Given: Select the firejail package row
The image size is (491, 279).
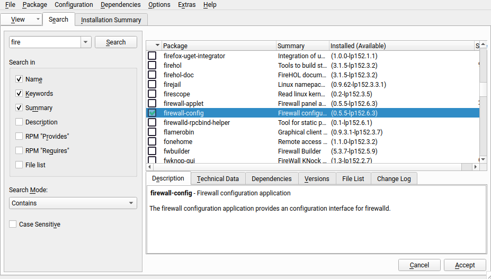Looking at the screenshot, I should point(313,85).
